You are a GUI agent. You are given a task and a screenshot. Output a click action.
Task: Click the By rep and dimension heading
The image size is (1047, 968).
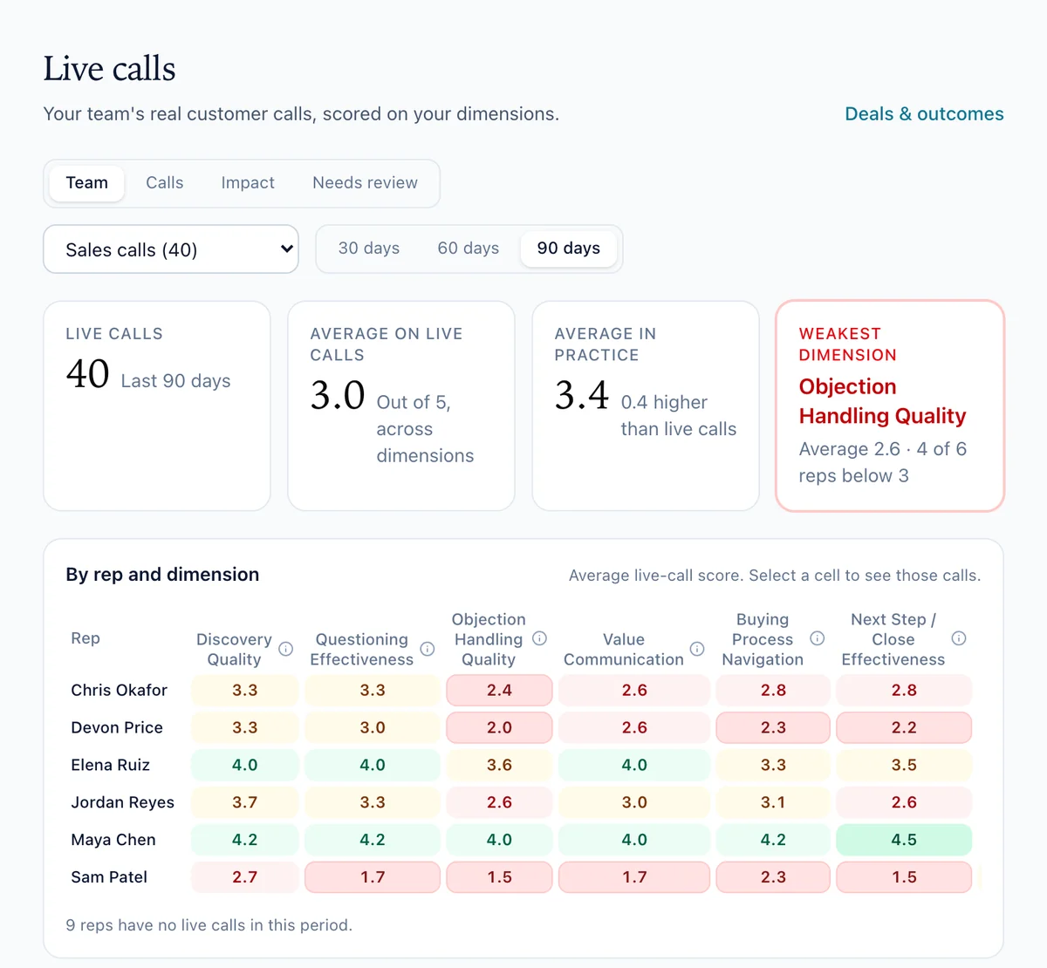pos(162,575)
